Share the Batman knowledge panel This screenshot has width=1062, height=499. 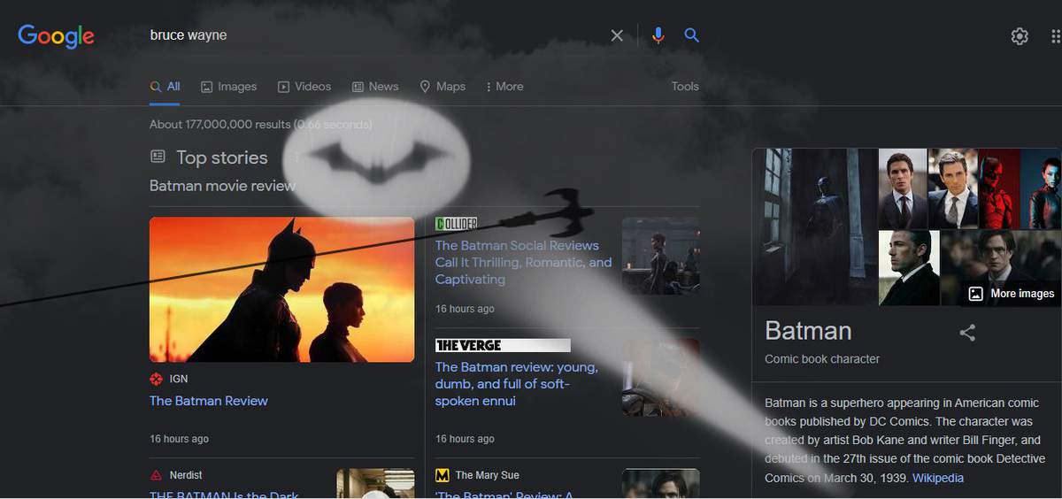[x=967, y=333]
